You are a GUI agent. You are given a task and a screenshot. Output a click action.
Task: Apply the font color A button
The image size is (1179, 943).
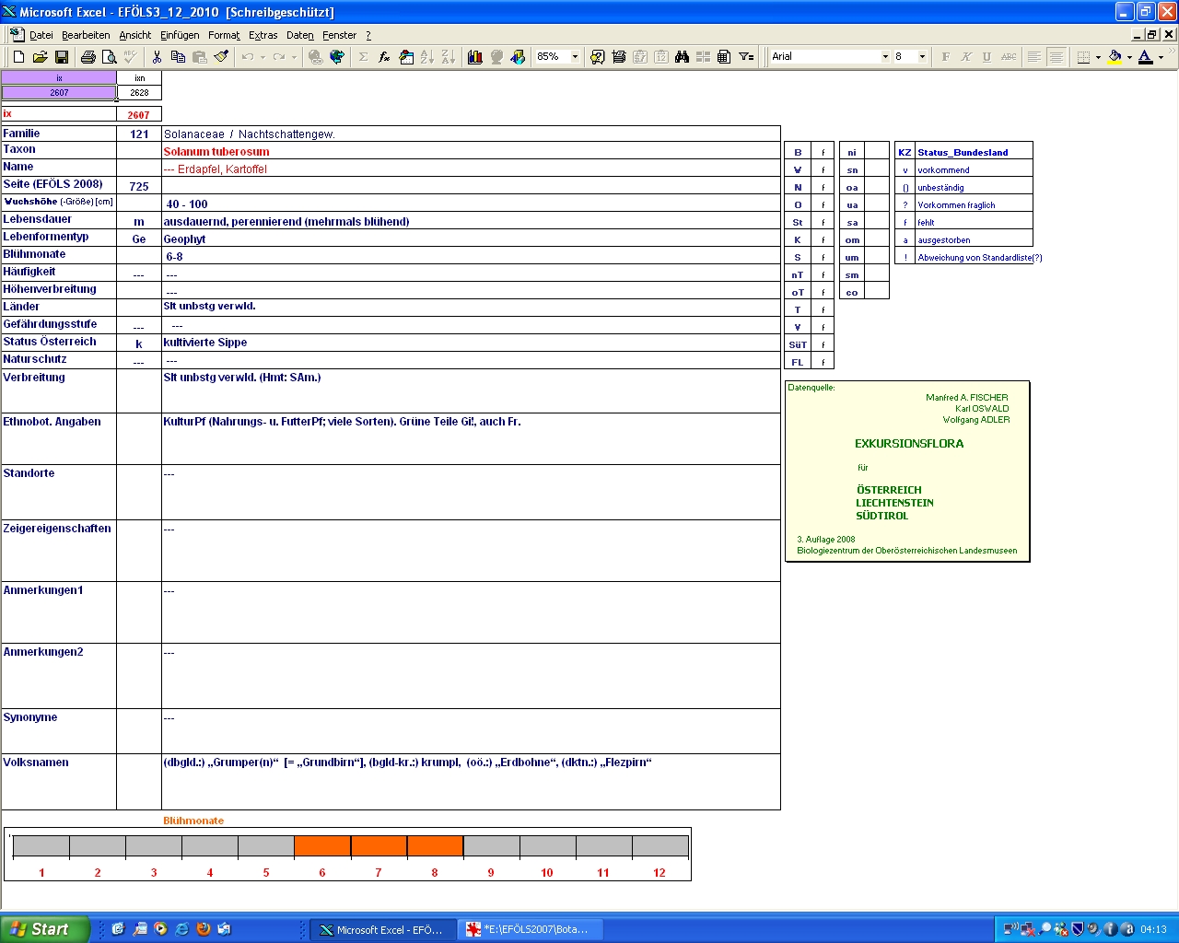(1145, 57)
